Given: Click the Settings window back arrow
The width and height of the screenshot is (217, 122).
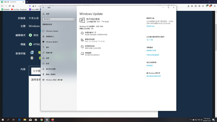Looking at the screenshot, I should pos(43,8).
